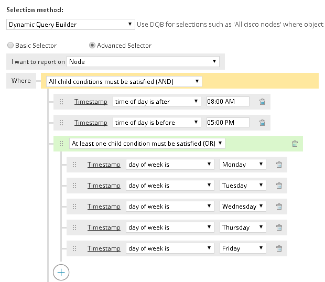Expand the AND conditions dropdown
325x282 pixels.
[124, 82]
